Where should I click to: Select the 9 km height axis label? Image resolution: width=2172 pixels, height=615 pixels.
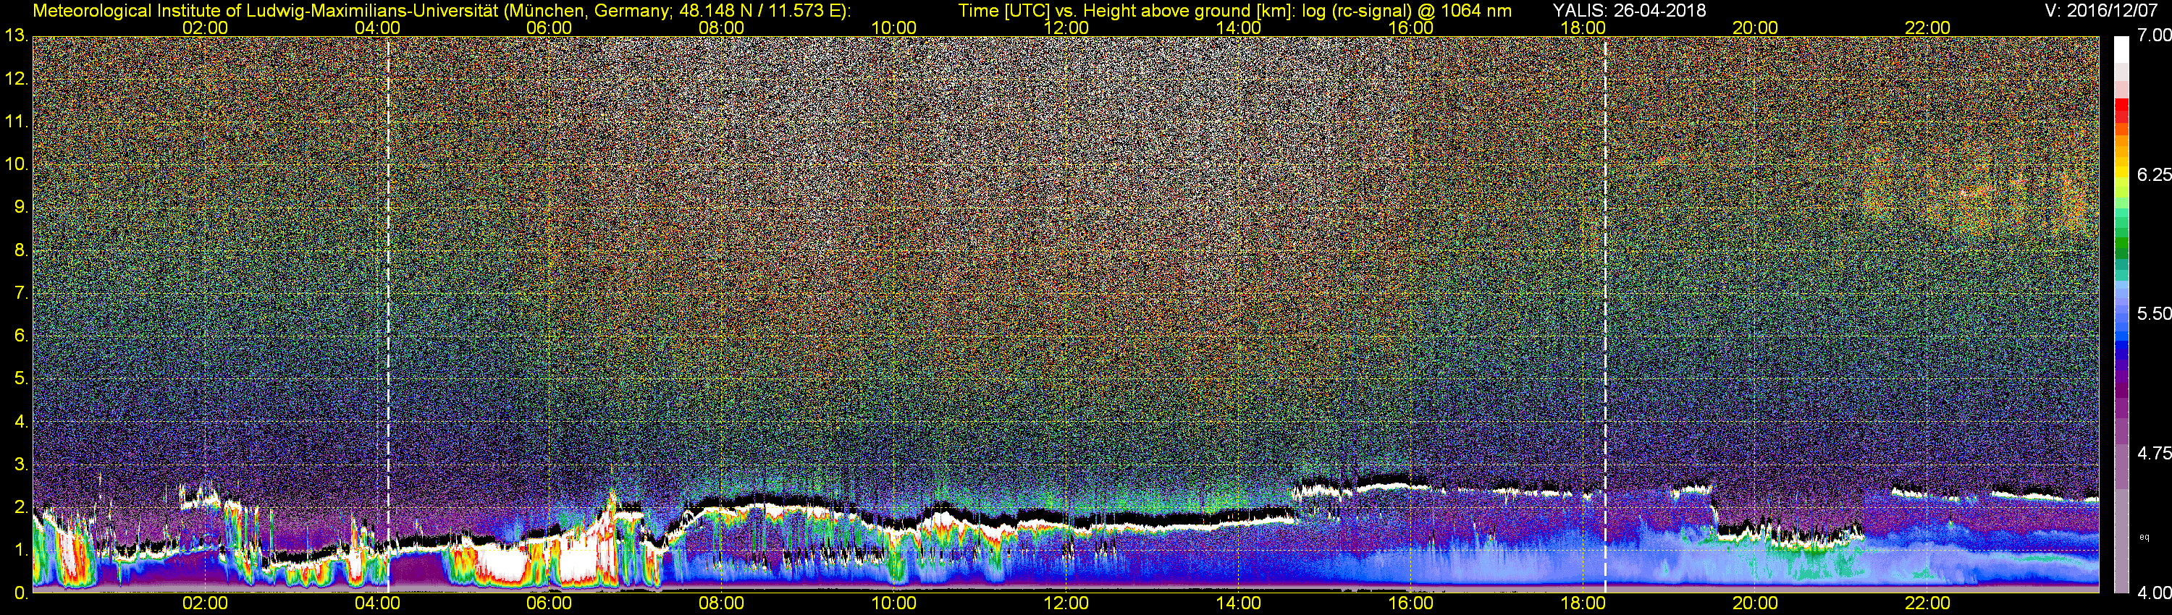(20, 207)
